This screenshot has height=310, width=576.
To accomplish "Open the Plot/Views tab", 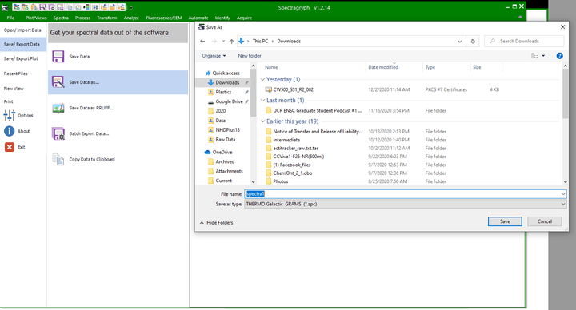I will click(36, 18).
